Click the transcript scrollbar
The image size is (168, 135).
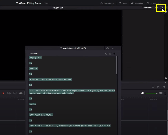click(x=117, y=65)
